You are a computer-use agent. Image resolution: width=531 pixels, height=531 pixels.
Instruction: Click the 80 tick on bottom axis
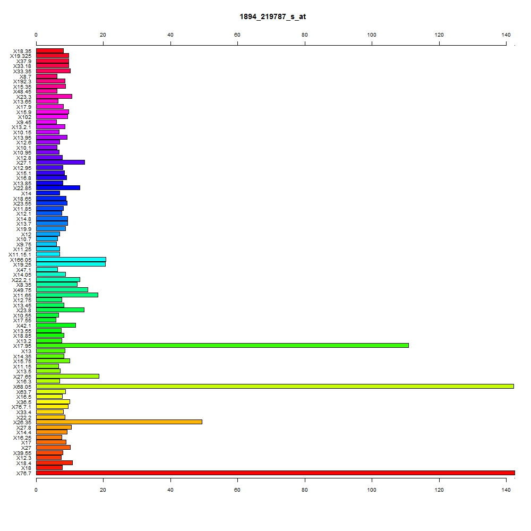[304, 490]
